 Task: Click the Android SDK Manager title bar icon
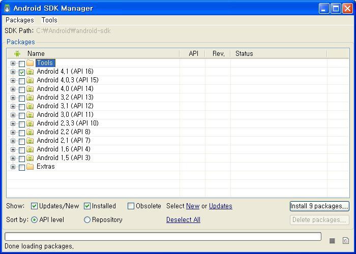tap(7, 8)
